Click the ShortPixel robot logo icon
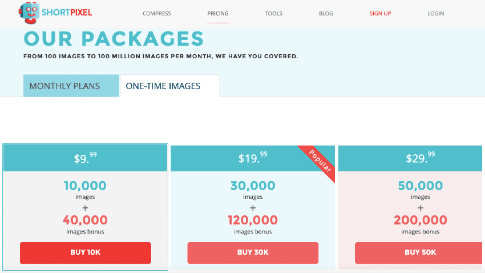The width and height of the screenshot is (485, 273). [29, 13]
